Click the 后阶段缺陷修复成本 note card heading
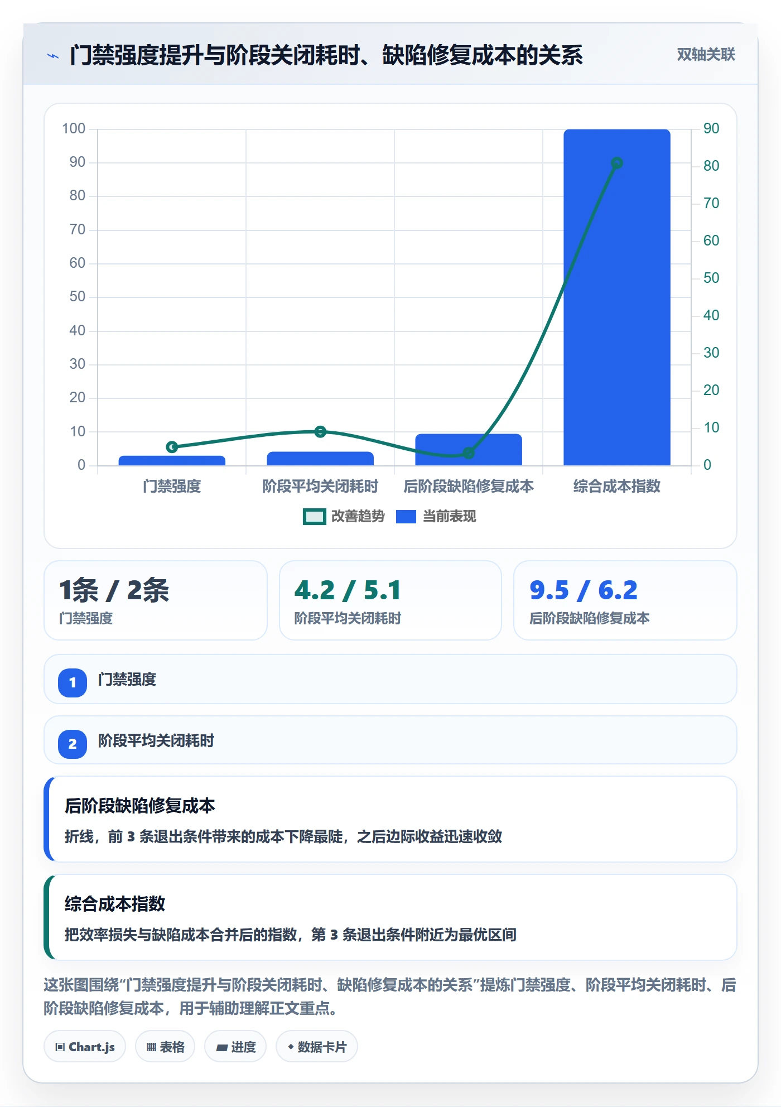Viewport: 781px width, 1107px height. coord(140,806)
